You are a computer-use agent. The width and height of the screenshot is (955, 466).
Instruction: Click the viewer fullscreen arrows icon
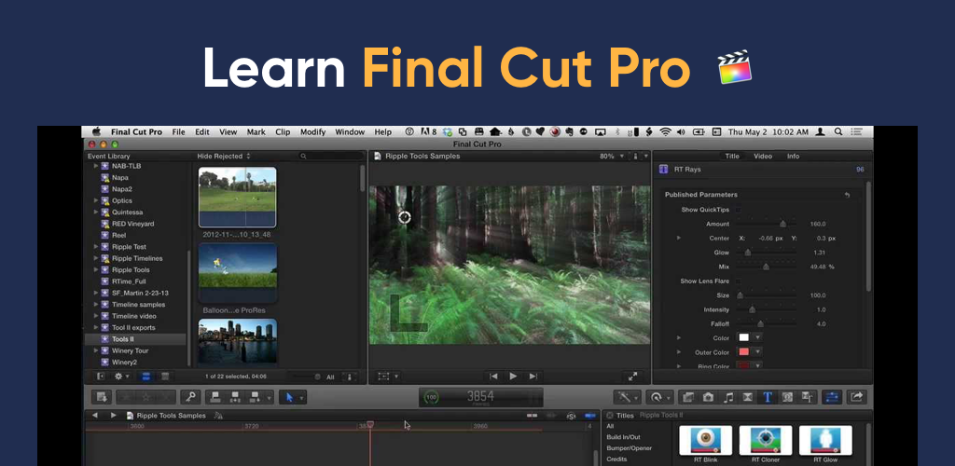633,377
